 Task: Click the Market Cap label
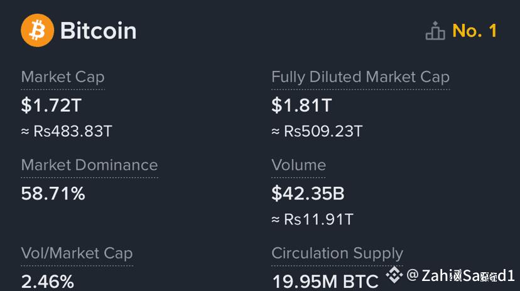(x=63, y=77)
